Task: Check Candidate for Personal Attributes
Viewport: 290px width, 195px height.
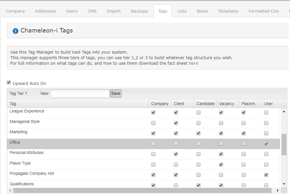Action: (199, 154)
